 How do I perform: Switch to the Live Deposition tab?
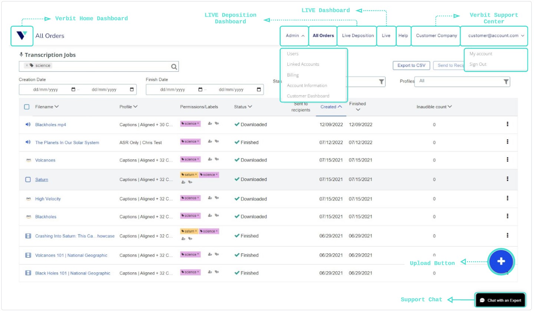[x=357, y=36]
